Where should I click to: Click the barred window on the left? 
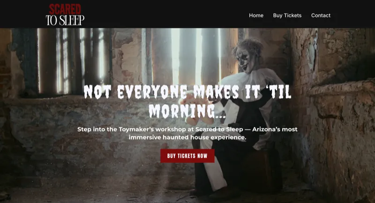72,61
